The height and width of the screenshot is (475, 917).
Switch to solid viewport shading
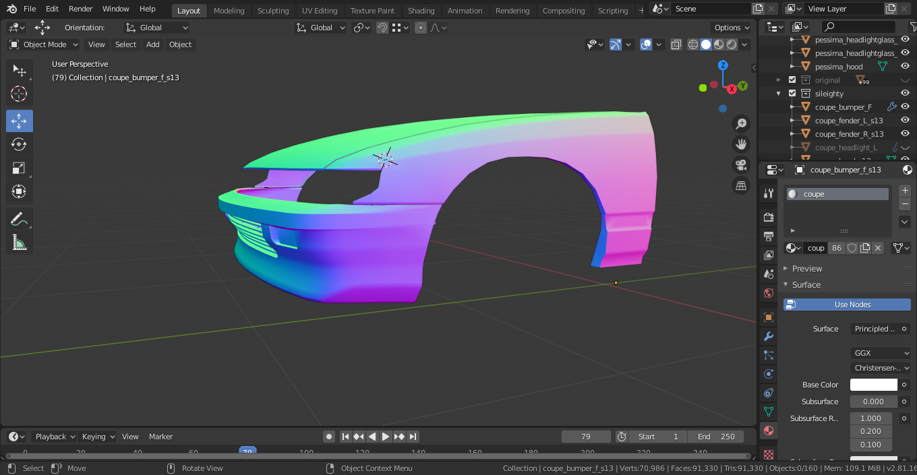706,44
